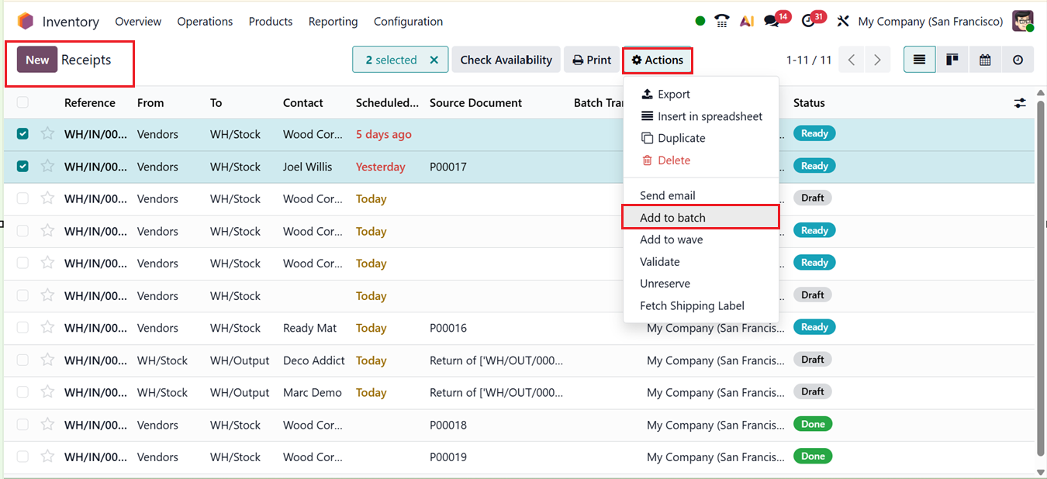Sort by Contact column header
The image size is (1047, 479).
pyautogui.click(x=303, y=102)
